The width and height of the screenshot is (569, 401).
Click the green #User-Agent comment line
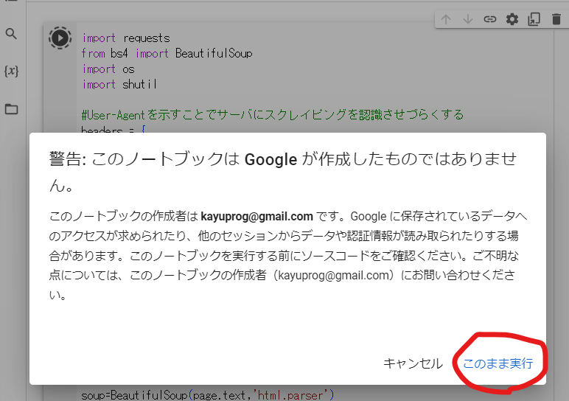point(272,114)
